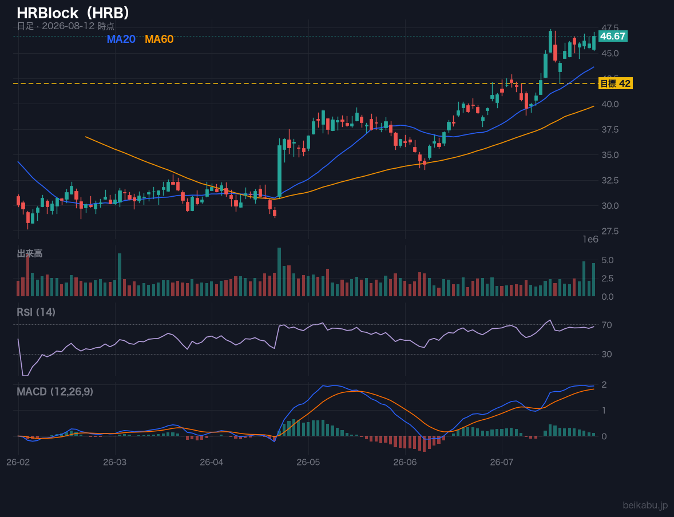The width and height of the screenshot is (674, 517).
Task: Click the 26-04 date axis label
Action: 212,462
